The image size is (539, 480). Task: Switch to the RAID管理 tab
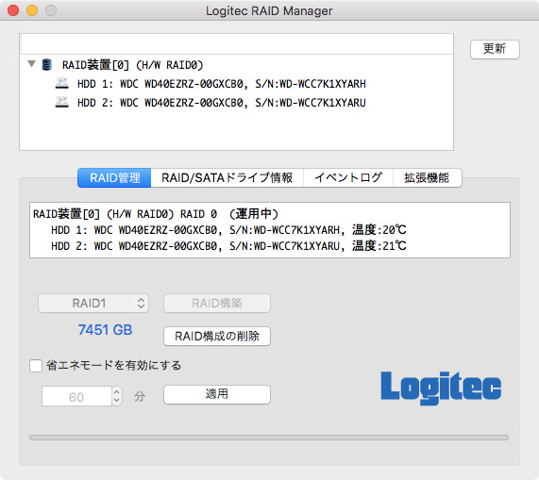point(114,178)
